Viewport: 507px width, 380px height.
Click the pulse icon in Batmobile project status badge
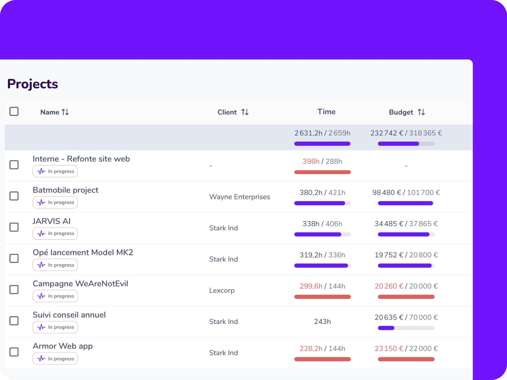click(x=41, y=202)
